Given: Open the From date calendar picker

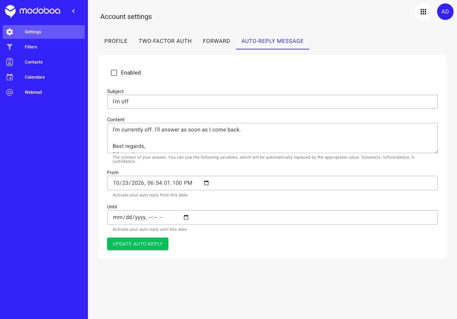Looking at the screenshot, I should coord(206,183).
